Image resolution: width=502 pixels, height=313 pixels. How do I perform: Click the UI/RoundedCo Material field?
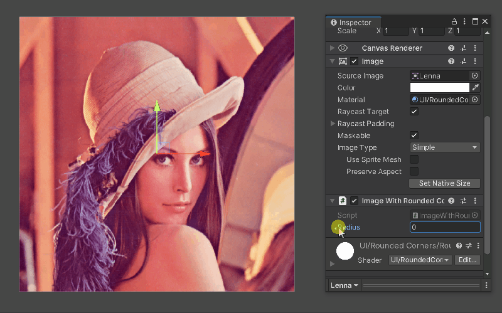(x=440, y=100)
